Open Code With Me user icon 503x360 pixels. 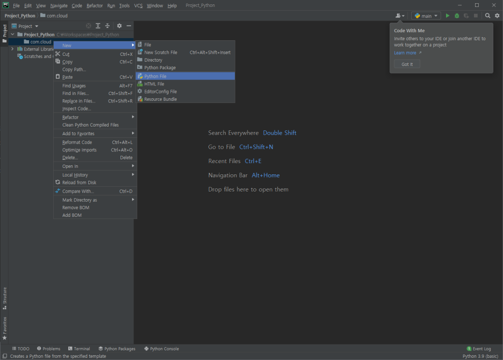pyautogui.click(x=400, y=16)
